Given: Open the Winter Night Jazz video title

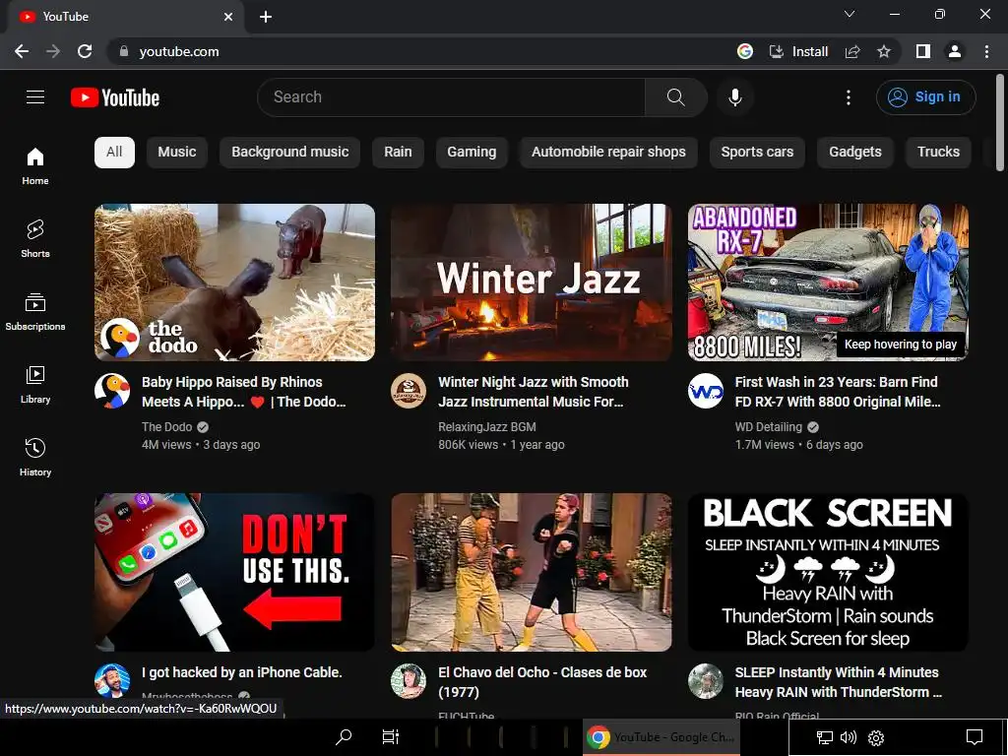Looking at the screenshot, I should [533, 392].
